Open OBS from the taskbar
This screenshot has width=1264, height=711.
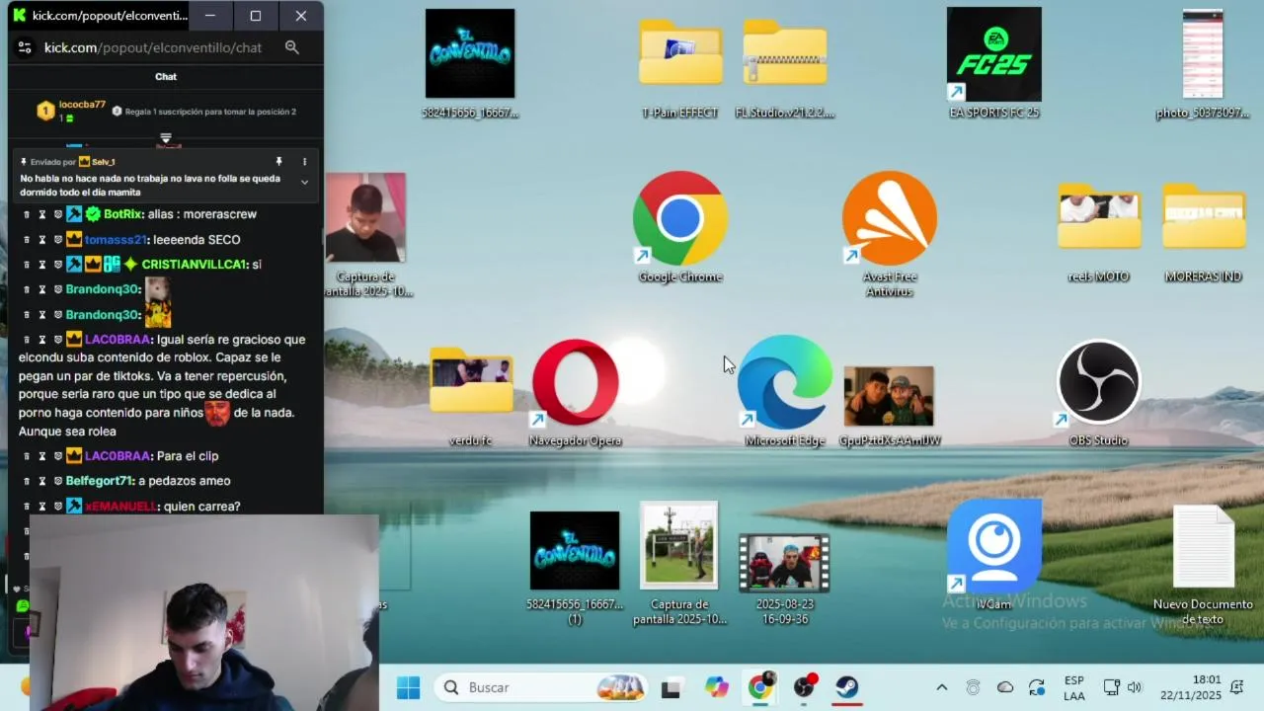804,687
